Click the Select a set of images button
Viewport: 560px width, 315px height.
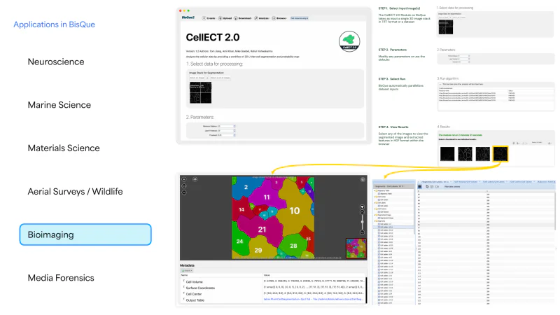[x=220, y=78]
